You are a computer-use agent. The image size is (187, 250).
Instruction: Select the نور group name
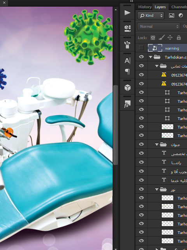click(x=173, y=190)
